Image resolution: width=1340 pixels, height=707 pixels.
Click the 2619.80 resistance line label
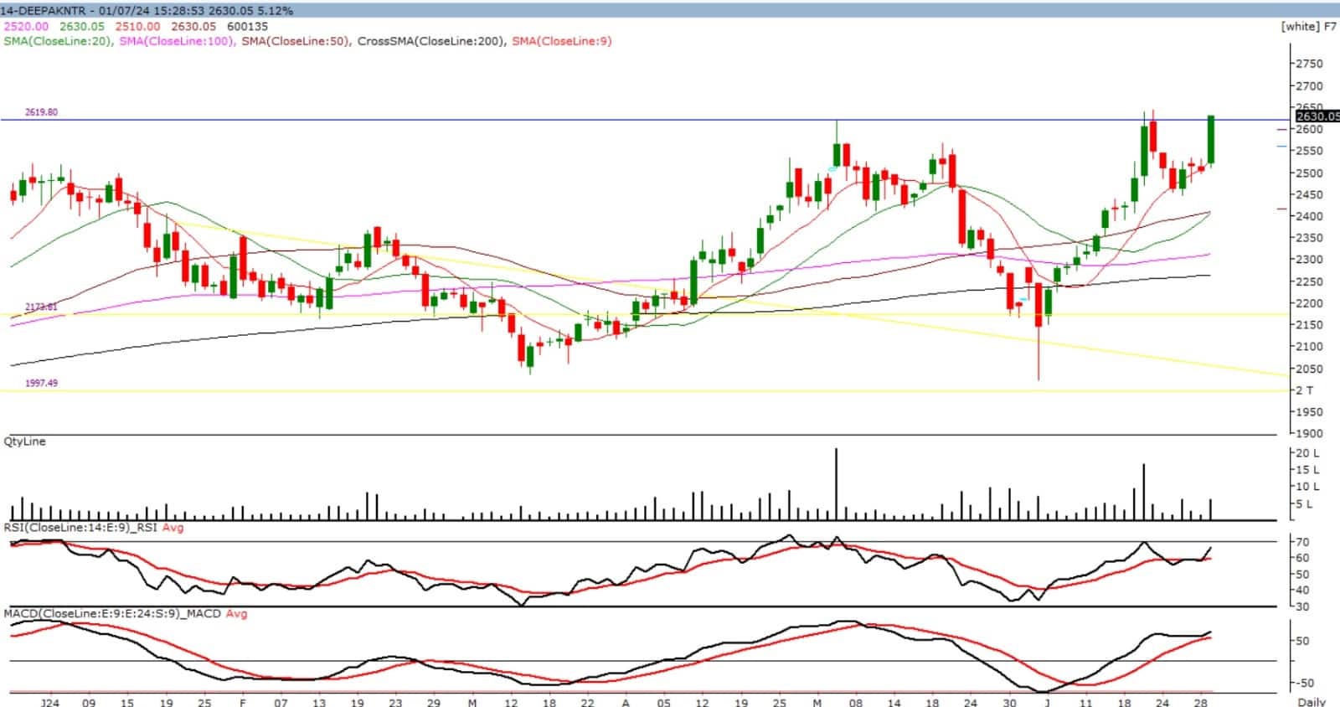(41, 112)
